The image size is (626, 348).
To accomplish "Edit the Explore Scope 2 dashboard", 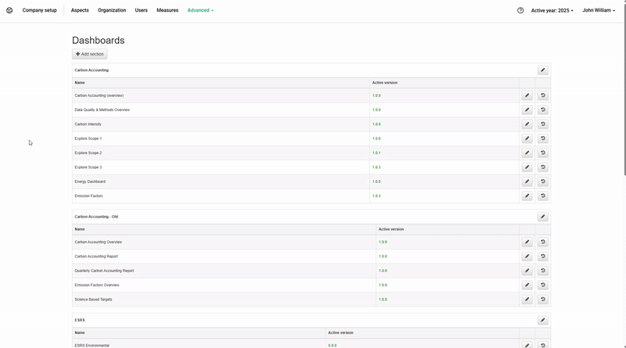I will (x=527, y=152).
